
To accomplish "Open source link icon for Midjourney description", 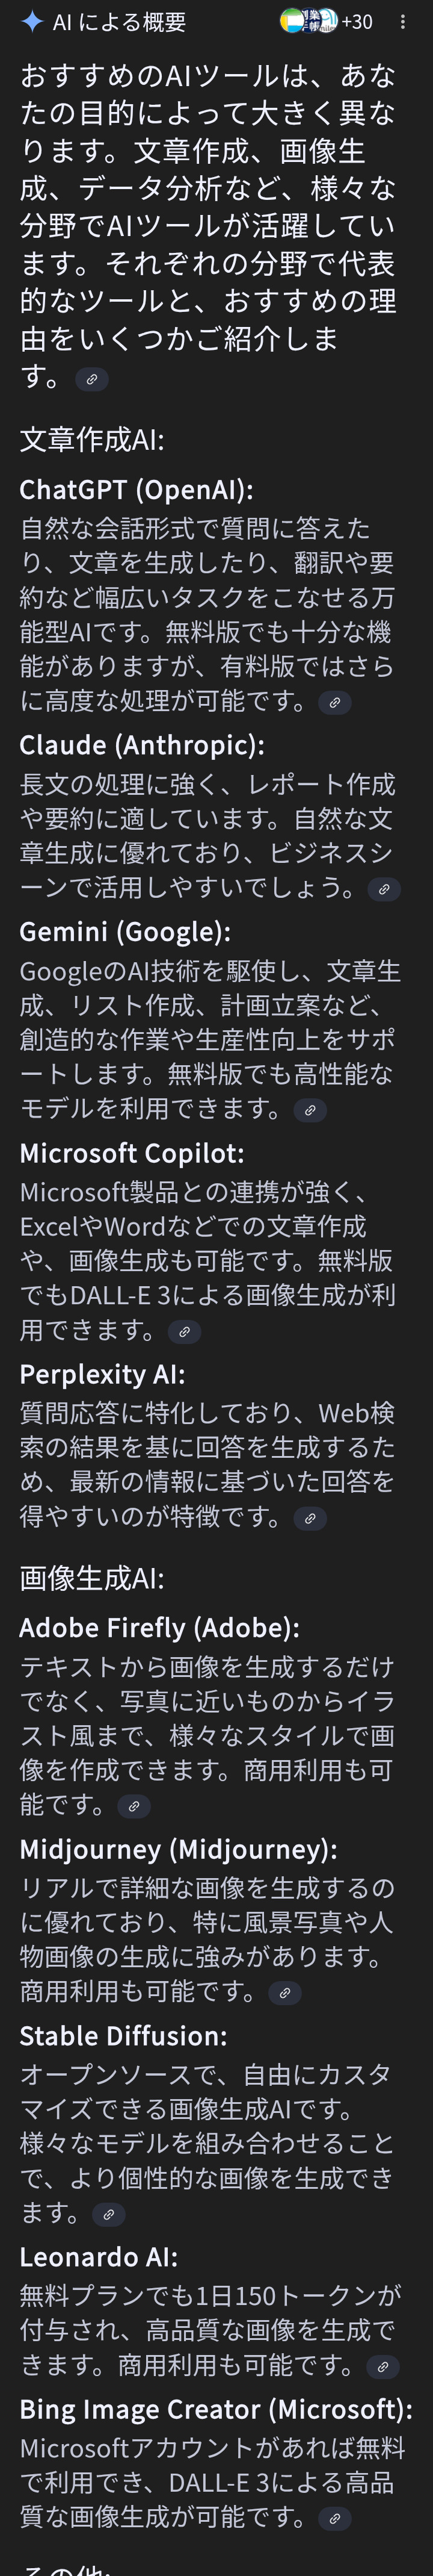I will click(284, 1993).
